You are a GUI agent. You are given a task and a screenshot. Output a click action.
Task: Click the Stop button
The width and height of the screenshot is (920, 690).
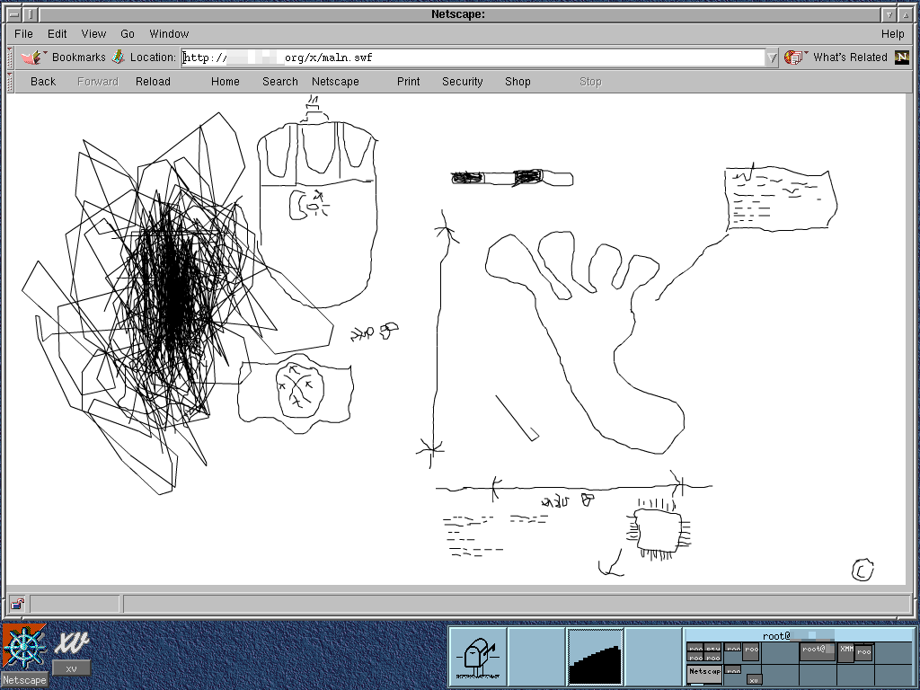tap(590, 82)
